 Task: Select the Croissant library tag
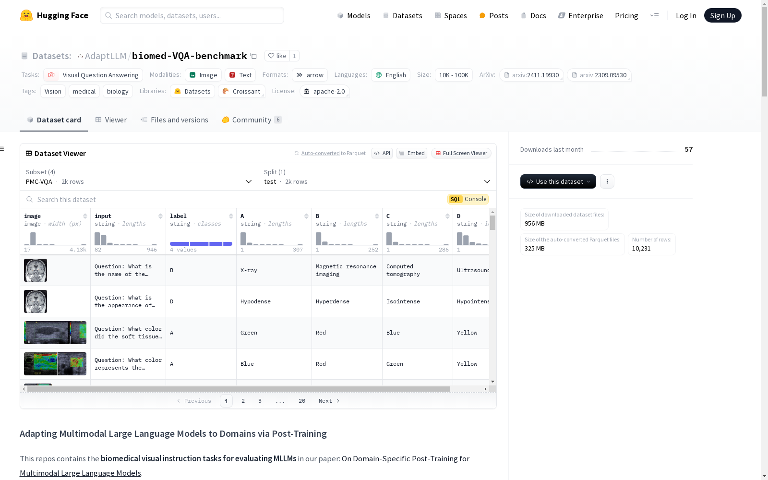tap(241, 91)
